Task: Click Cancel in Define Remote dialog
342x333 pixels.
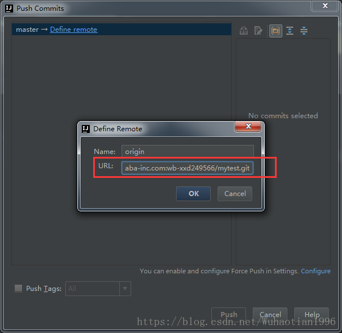Action: click(235, 194)
